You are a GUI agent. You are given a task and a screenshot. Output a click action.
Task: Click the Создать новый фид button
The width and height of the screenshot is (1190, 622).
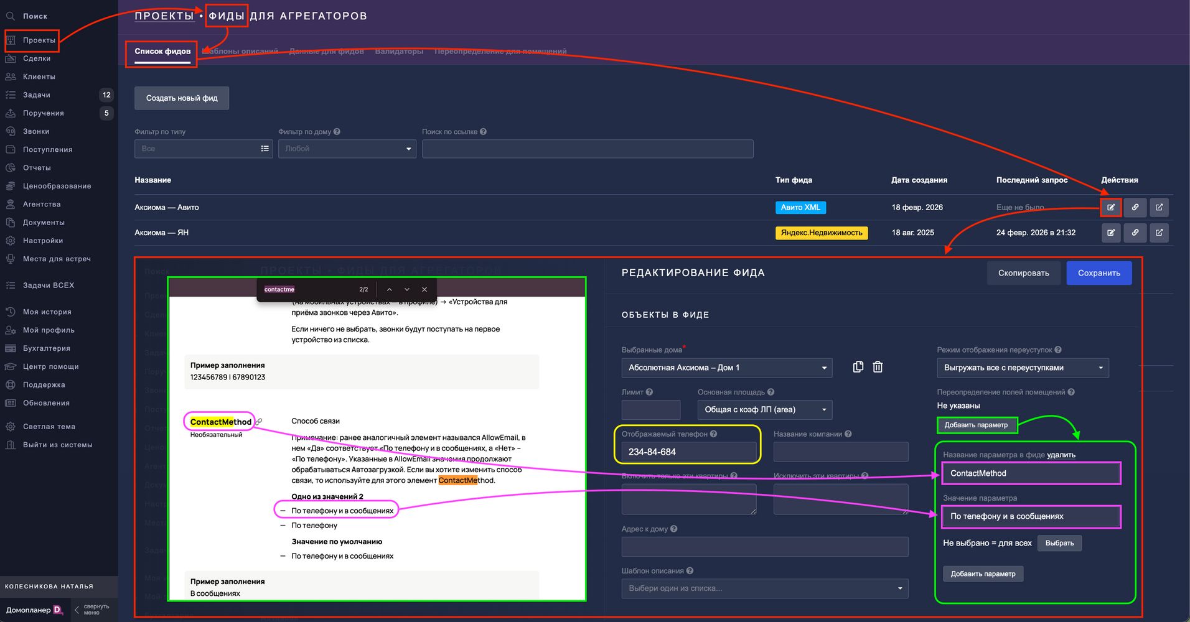click(x=182, y=98)
